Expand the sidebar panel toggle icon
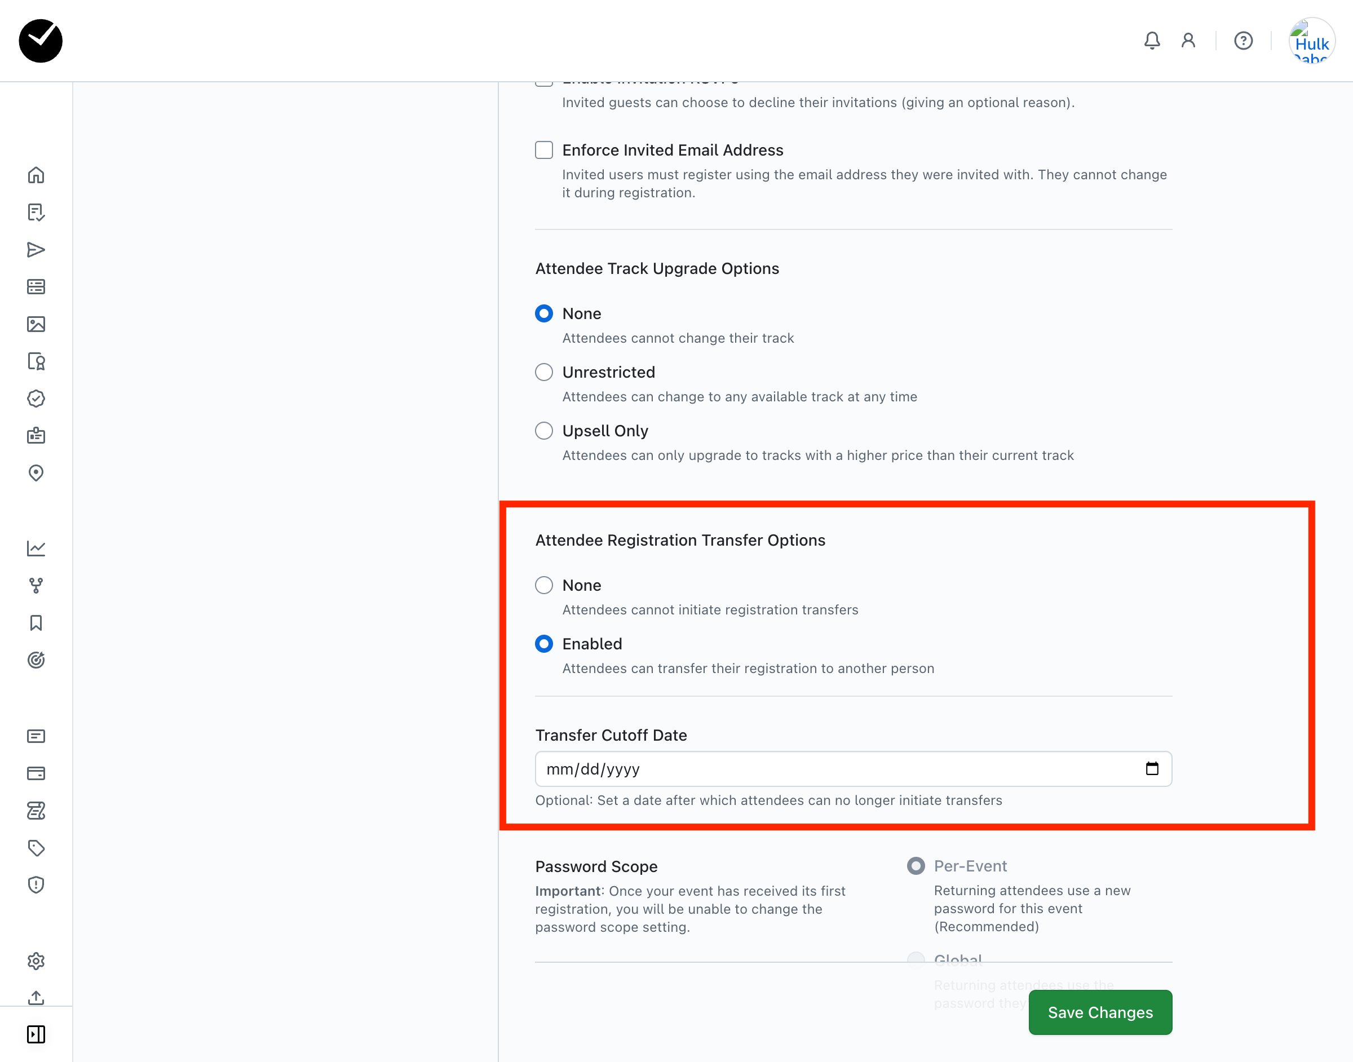This screenshot has width=1353, height=1062. [x=36, y=1034]
